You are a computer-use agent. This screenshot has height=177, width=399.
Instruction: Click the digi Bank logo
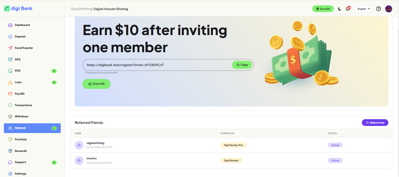(x=18, y=9)
